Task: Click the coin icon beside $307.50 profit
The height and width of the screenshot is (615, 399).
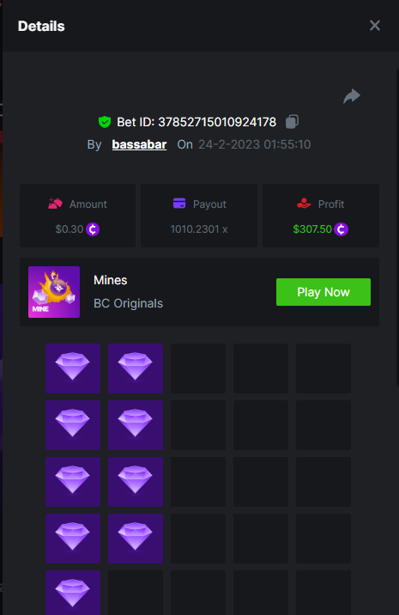Action: (341, 229)
